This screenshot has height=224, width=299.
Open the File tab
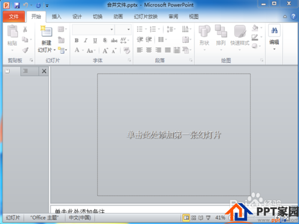point(14,17)
